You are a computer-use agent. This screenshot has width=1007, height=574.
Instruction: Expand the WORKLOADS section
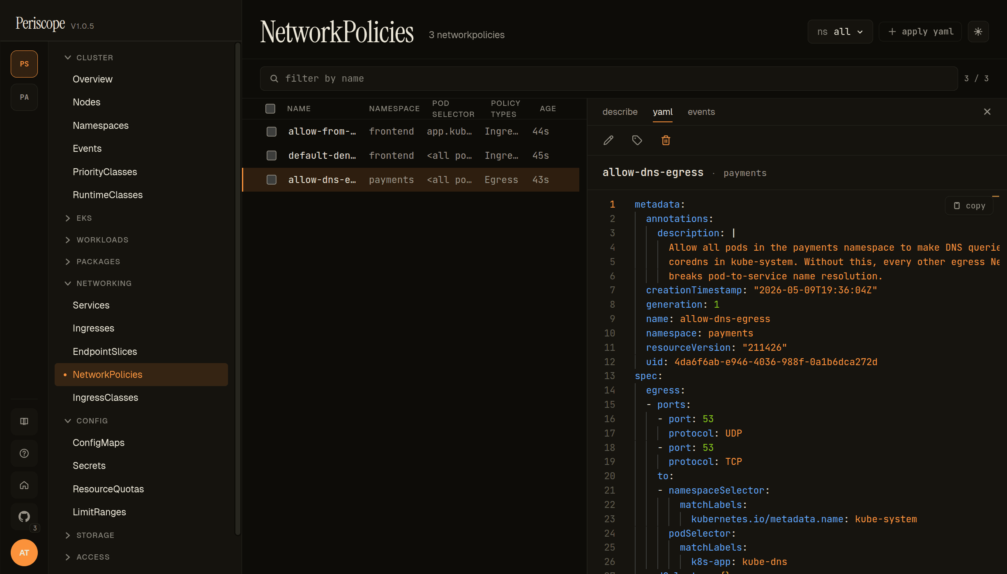click(x=97, y=240)
